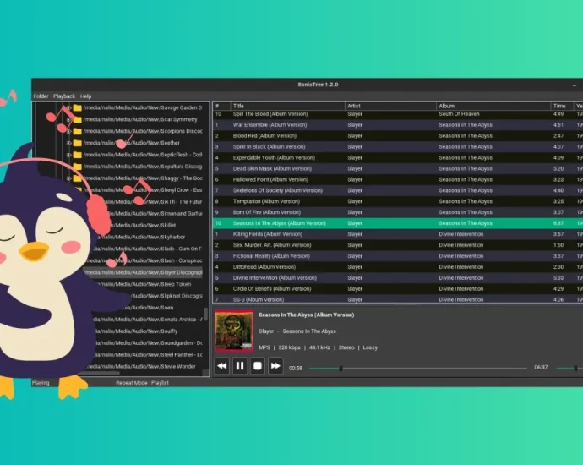Image resolution: width=583 pixels, height=465 pixels.
Task: Open the Folder menu
Action: coord(41,96)
